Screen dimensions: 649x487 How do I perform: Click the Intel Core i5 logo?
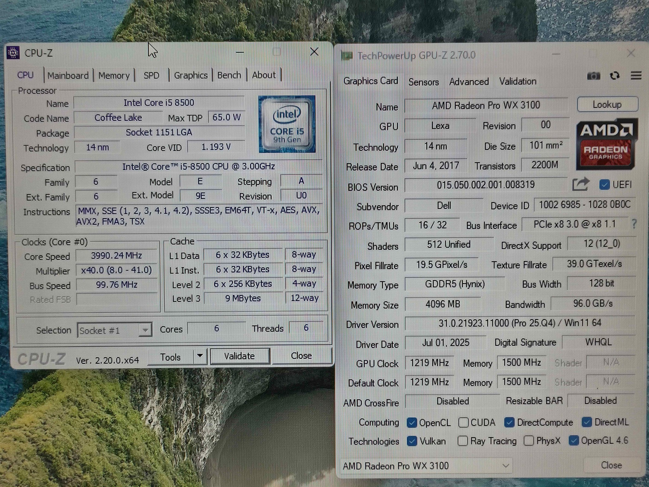[287, 124]
